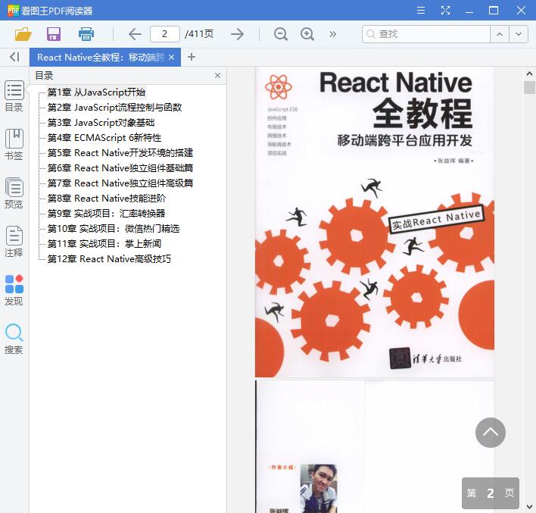
Task: Select 第7章 React Native独立组件高级篇
Action: 120,183
